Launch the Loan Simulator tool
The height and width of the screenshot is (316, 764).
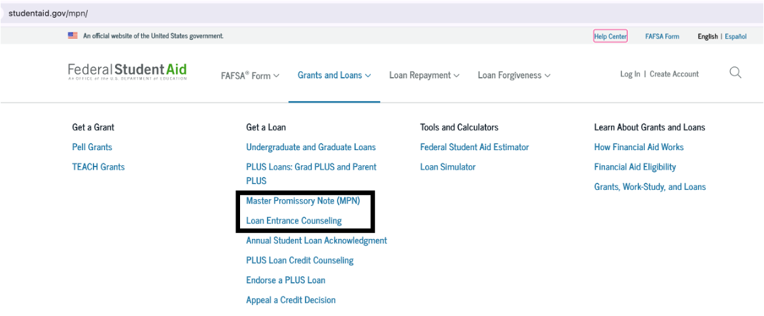pyautogui.click(x=448, y=166)
